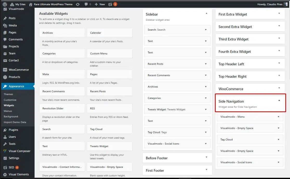Click Howdy, Claudio Pires account link

[270, 4]
